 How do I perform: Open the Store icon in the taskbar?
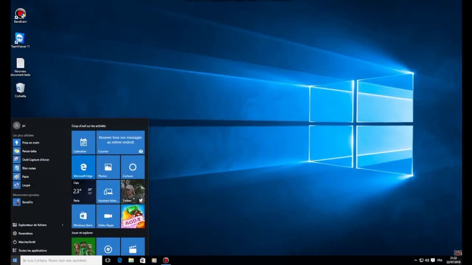point(142,260)
